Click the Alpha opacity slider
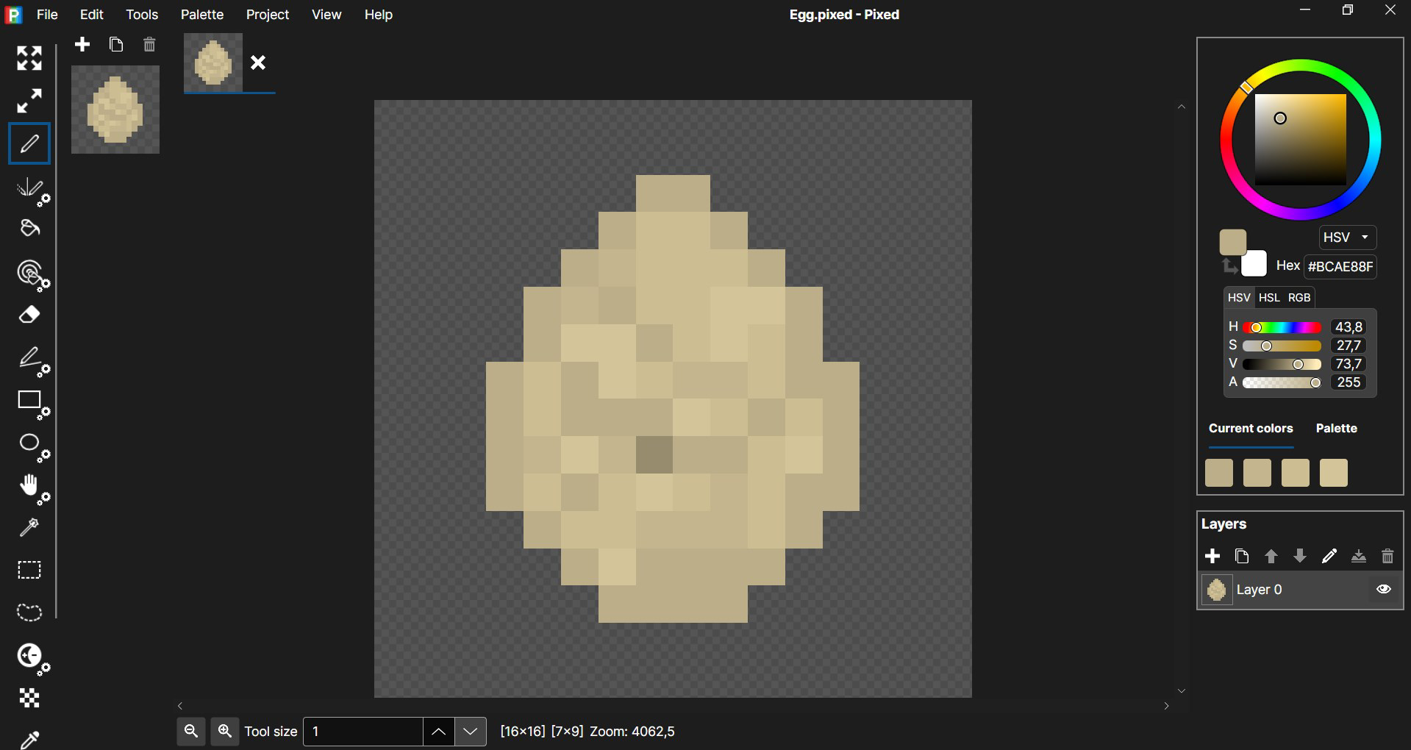Image resolution: width=1411 pixels, height=750 pixels. pos(1282,382)
